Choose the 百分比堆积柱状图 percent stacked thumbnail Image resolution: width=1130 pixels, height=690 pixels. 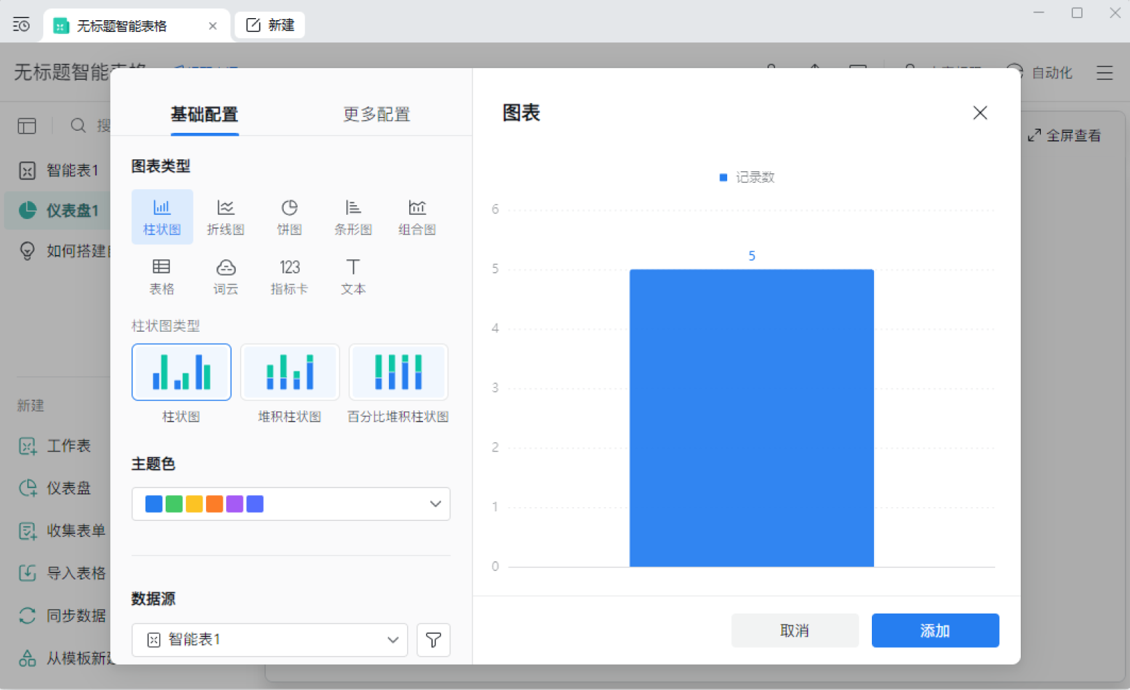pyautogui.click(x=398, y=372)
